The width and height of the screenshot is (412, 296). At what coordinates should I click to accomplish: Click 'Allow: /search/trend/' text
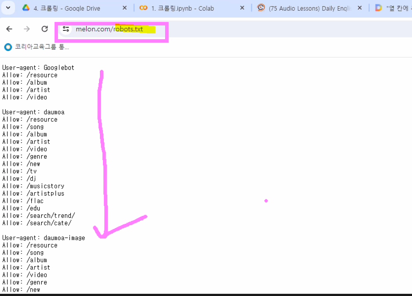(39, 216)
